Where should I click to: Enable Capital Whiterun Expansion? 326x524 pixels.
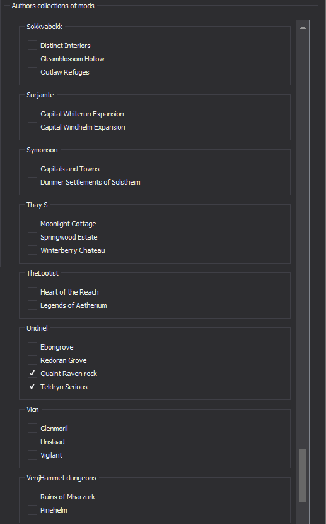coord(32,114)
